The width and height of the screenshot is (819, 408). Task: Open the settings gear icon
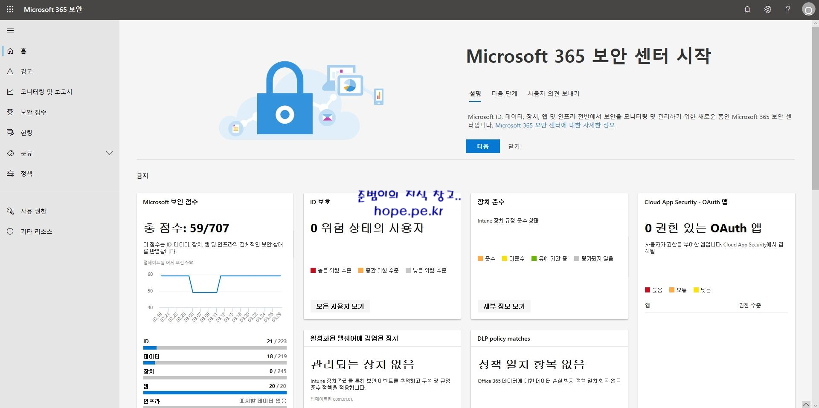(x=768, y=9)
